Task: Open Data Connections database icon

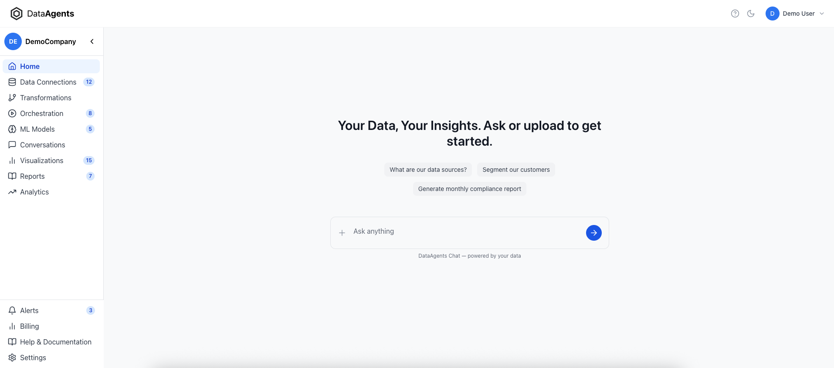Action: coord(12,82)
